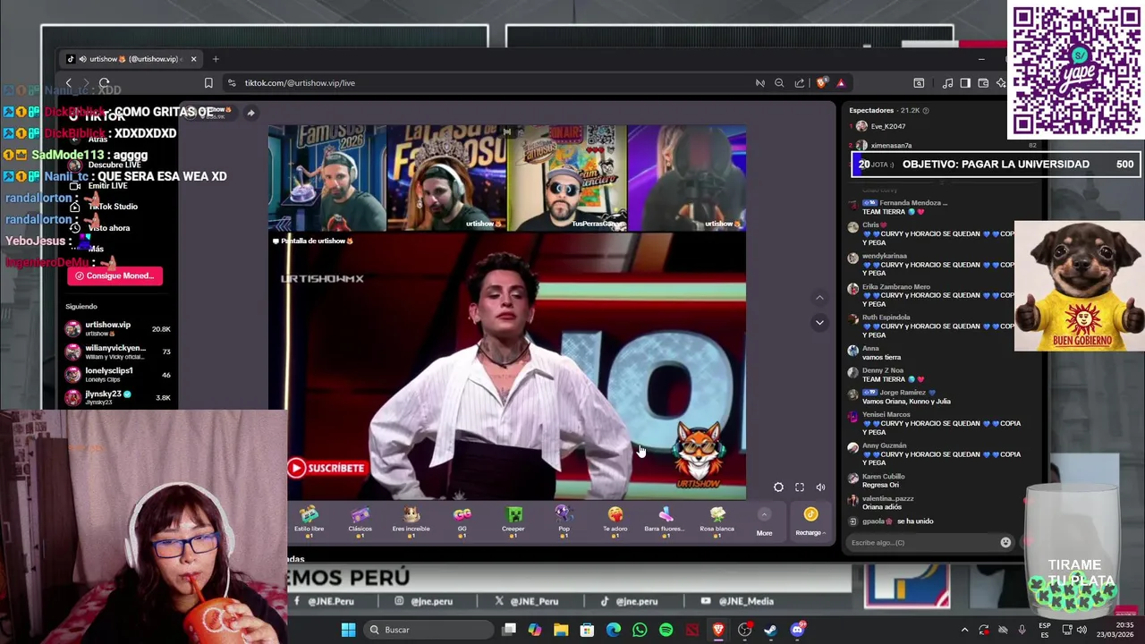Open wilianyvickyen live in following list
The width and height of the screenshot is (1145, 644).
[x=117, y=352]
